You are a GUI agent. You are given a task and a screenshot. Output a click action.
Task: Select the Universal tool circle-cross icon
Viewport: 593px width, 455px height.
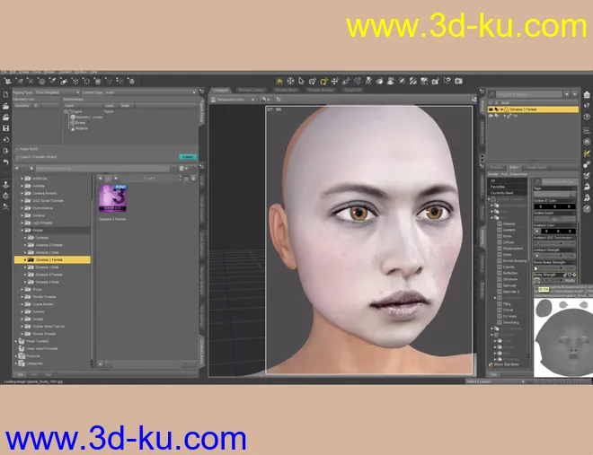tap(290, 81)
